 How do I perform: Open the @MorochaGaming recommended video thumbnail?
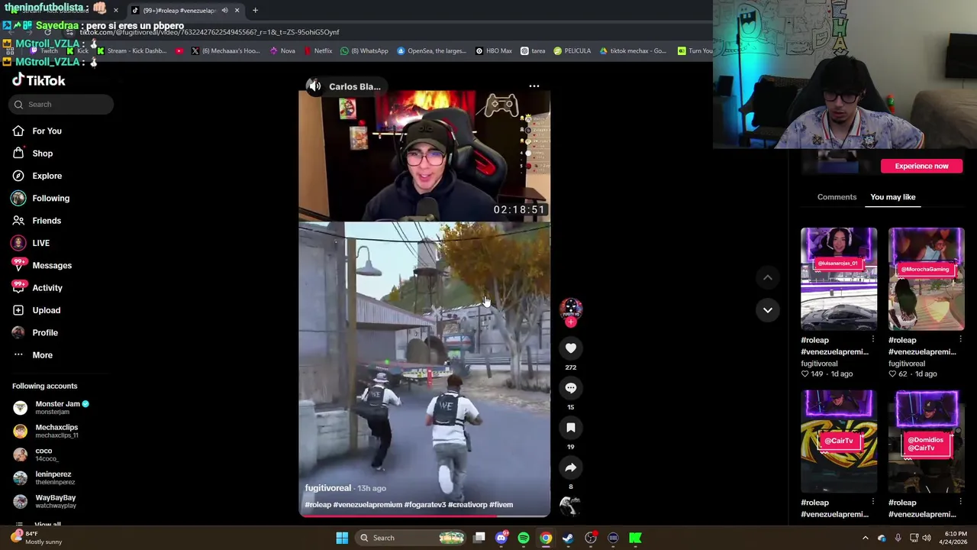click(926, 279)
